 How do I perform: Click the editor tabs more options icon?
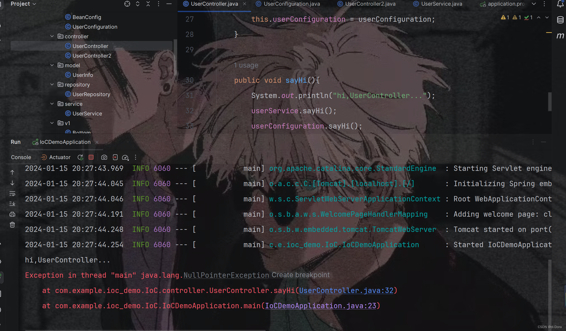click(x=544, y=4)
